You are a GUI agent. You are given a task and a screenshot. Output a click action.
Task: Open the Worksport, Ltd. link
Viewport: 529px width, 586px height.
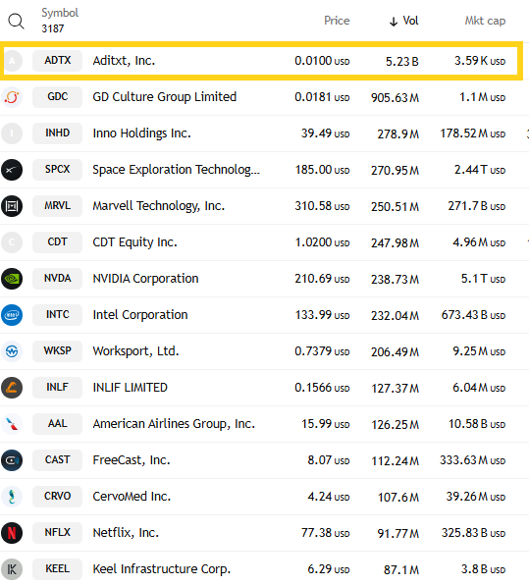coord(135,351)
